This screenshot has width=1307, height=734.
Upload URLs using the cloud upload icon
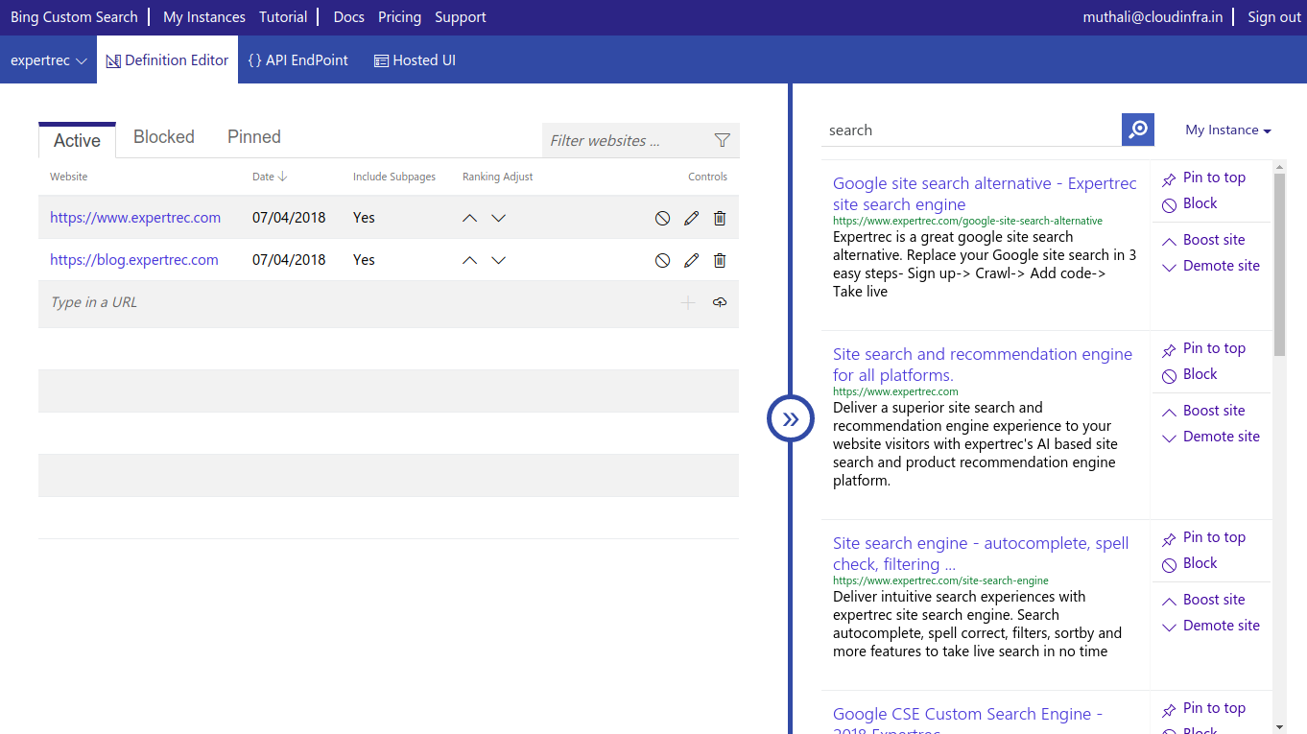pos(719,302)
